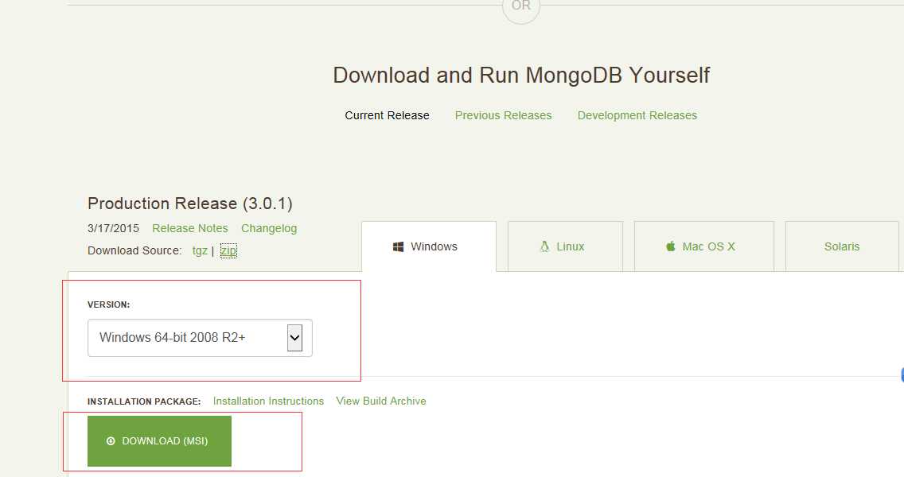This screenshot has height=477, width=904.
Task: Click the Apple logo icon on the Mac tab
Action: click(671, 246)
